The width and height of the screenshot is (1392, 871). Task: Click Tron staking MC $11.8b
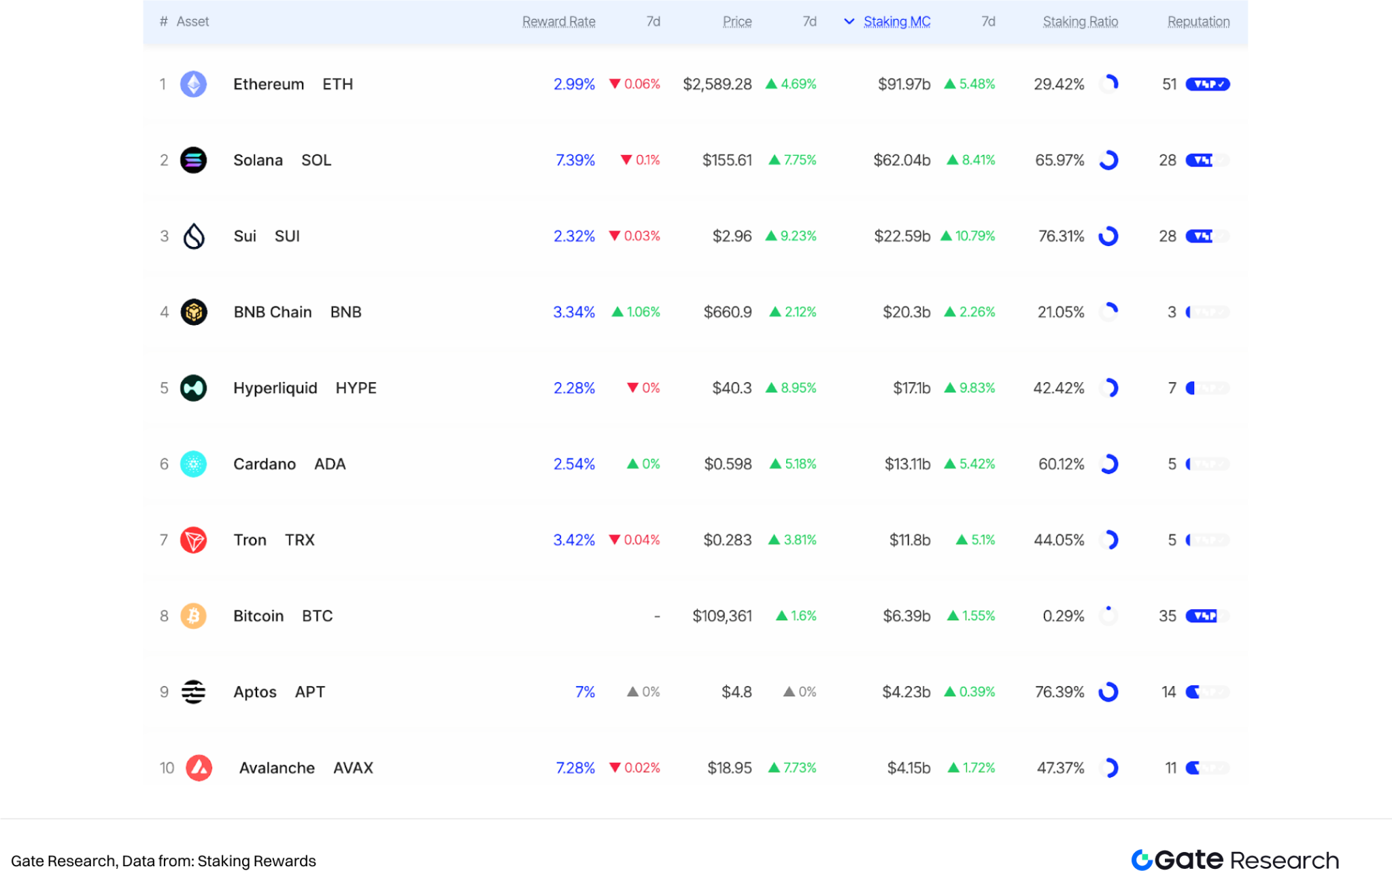point(910,540)
